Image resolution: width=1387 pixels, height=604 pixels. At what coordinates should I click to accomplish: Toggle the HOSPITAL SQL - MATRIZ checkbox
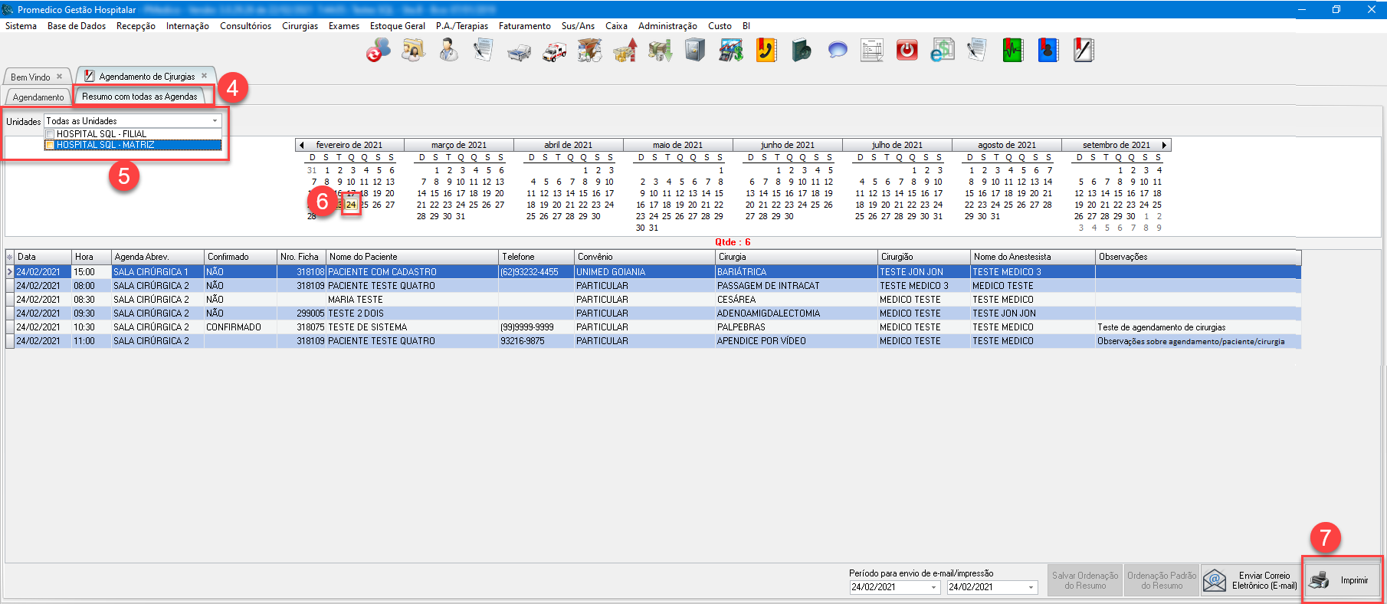click(50, 145)
